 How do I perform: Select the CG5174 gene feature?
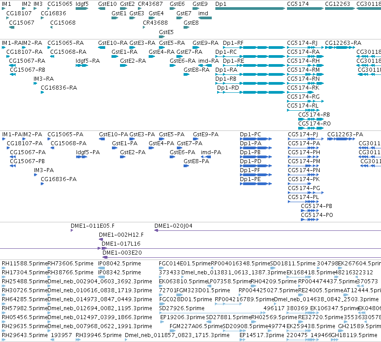305,9
